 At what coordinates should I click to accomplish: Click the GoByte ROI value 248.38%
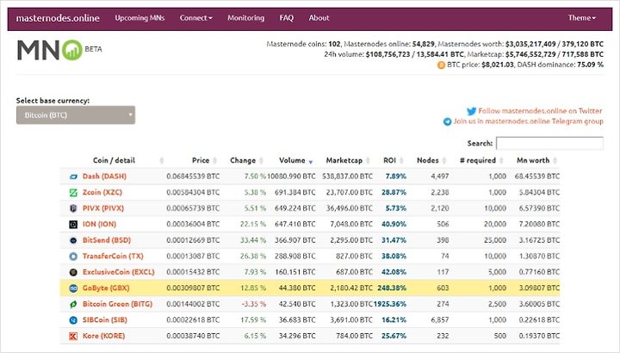click(392, 288)
